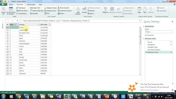Select the European Union cell
The width and height of the screenshot is (176, 99).
coord(29,33)
